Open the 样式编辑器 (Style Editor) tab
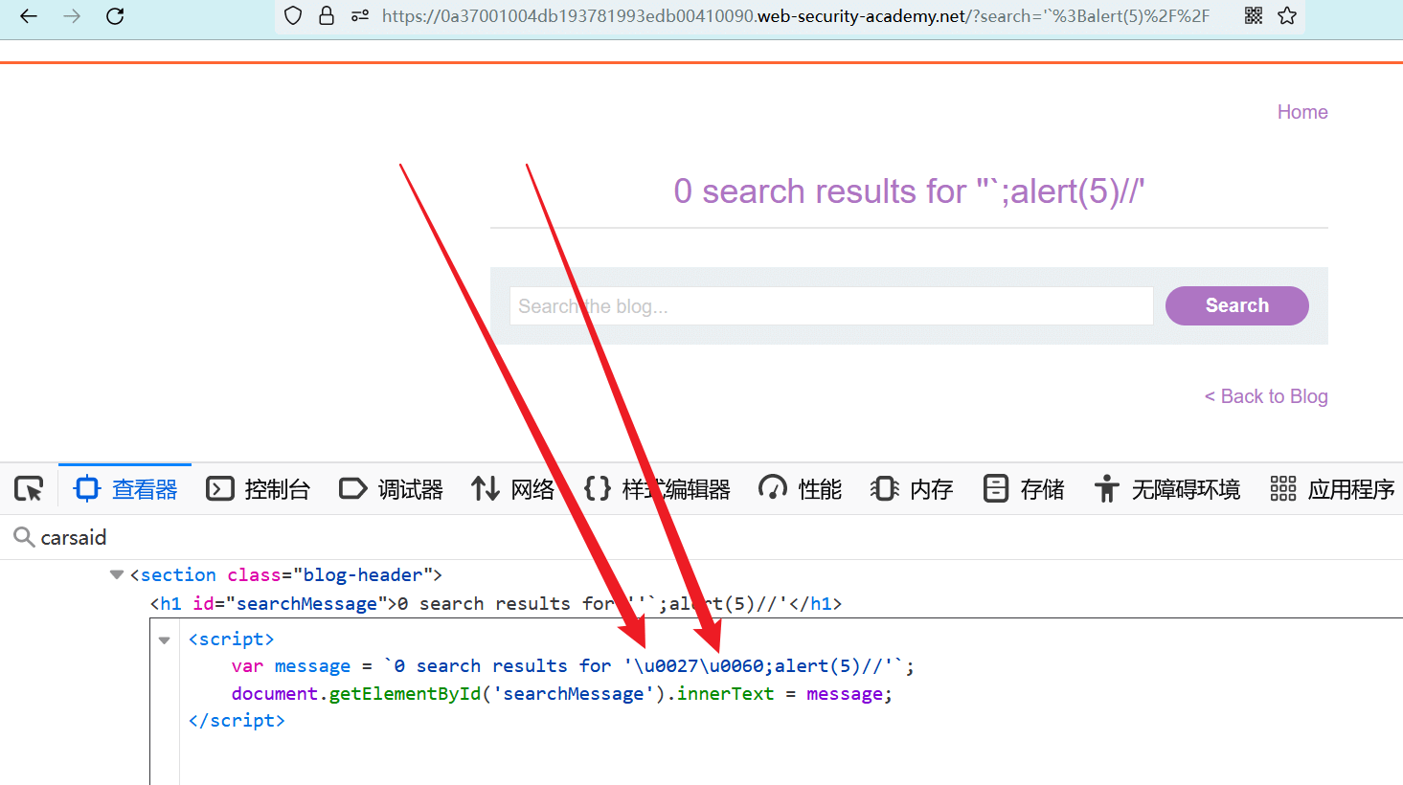 657,489
